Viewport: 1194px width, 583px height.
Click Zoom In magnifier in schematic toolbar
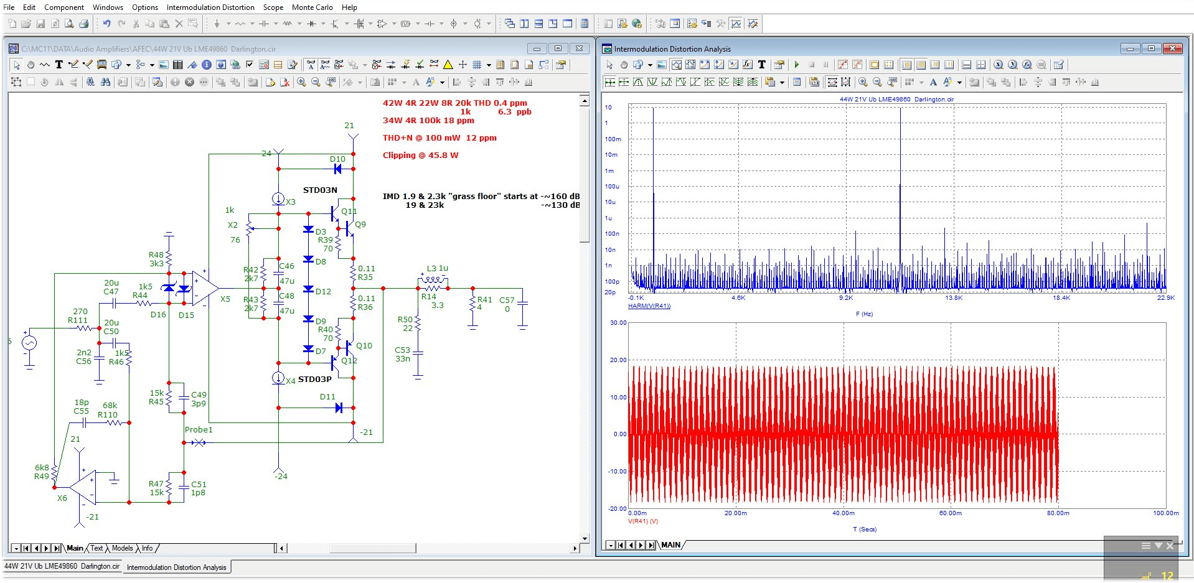(x=301, y=82)
